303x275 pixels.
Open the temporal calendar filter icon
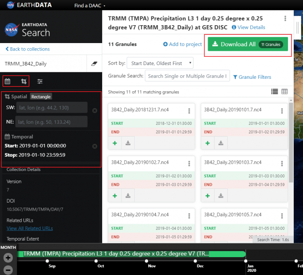pyautogui.click(x=7, y=81)
